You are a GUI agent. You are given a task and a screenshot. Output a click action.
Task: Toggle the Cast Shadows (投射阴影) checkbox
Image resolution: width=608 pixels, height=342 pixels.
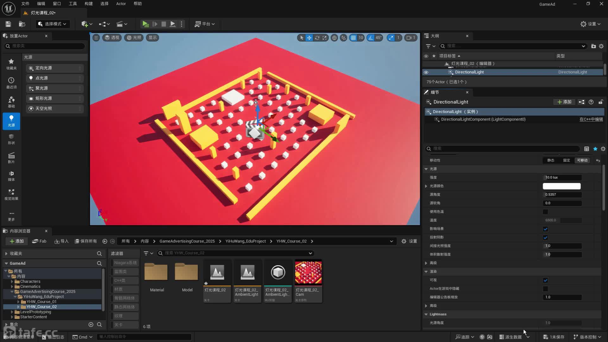[x=545, y=237]
